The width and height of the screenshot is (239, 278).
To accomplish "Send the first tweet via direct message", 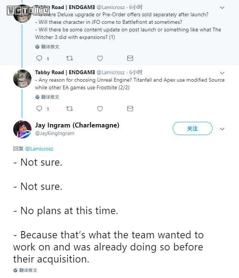I will 130,58.
